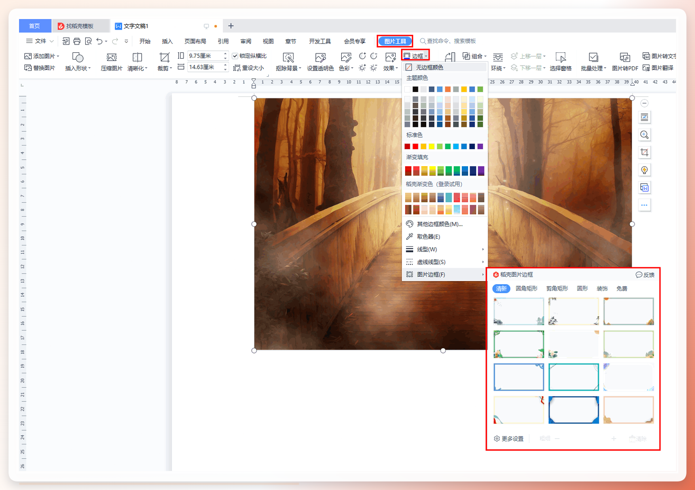Click the crop icon beside the image
Screen dimensions: 695x490
point(644,152)
